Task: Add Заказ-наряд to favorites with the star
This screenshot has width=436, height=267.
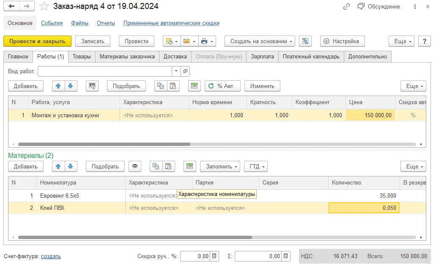Action: [x=44, y=6]
